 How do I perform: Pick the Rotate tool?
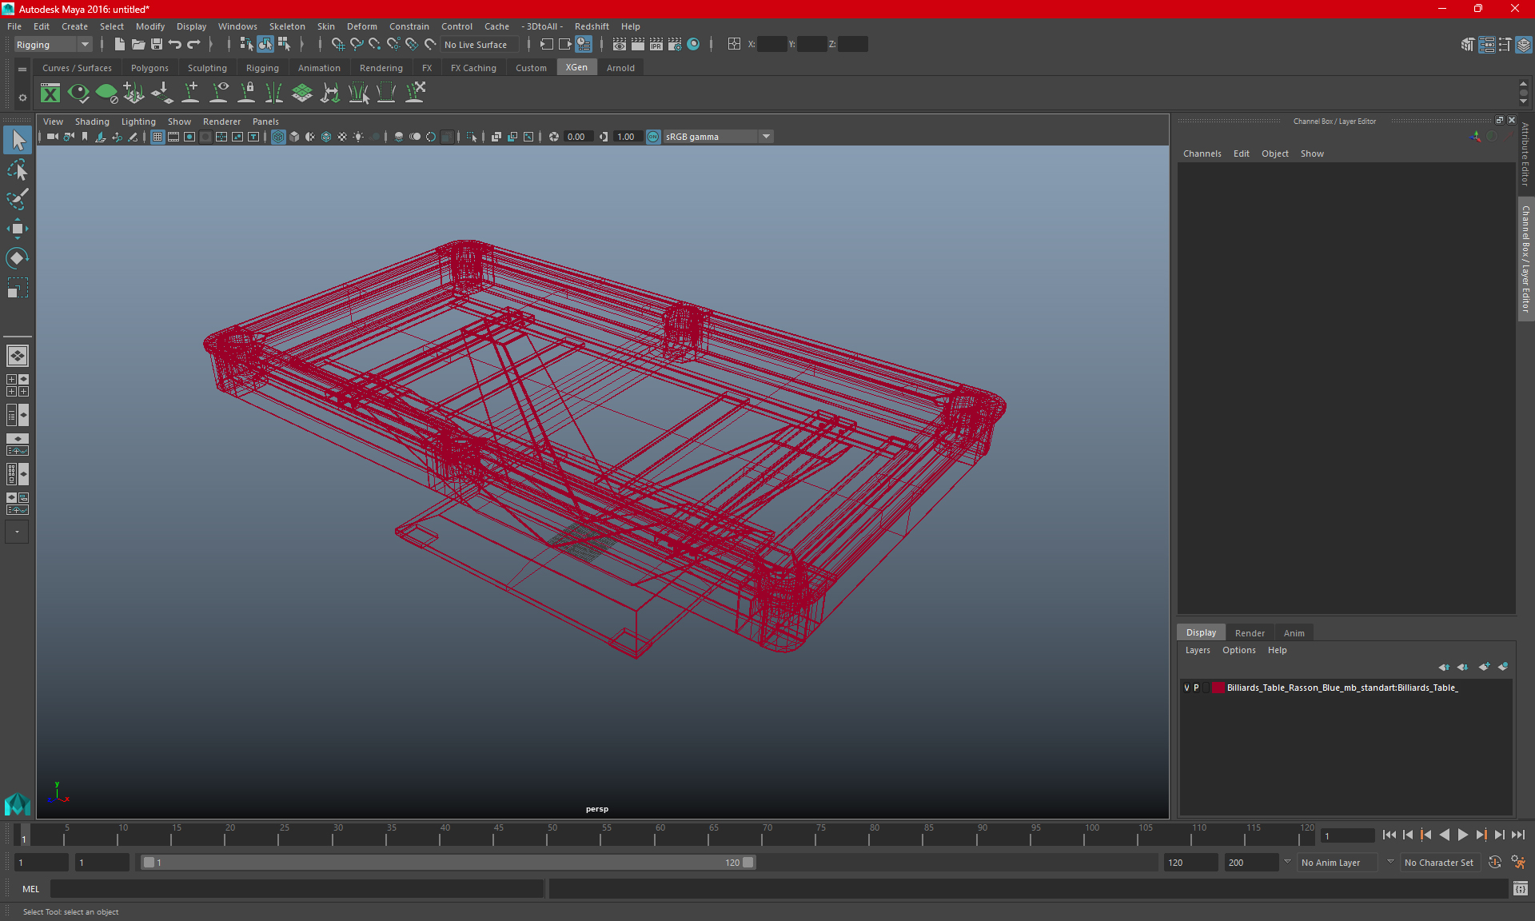[17, 258]
